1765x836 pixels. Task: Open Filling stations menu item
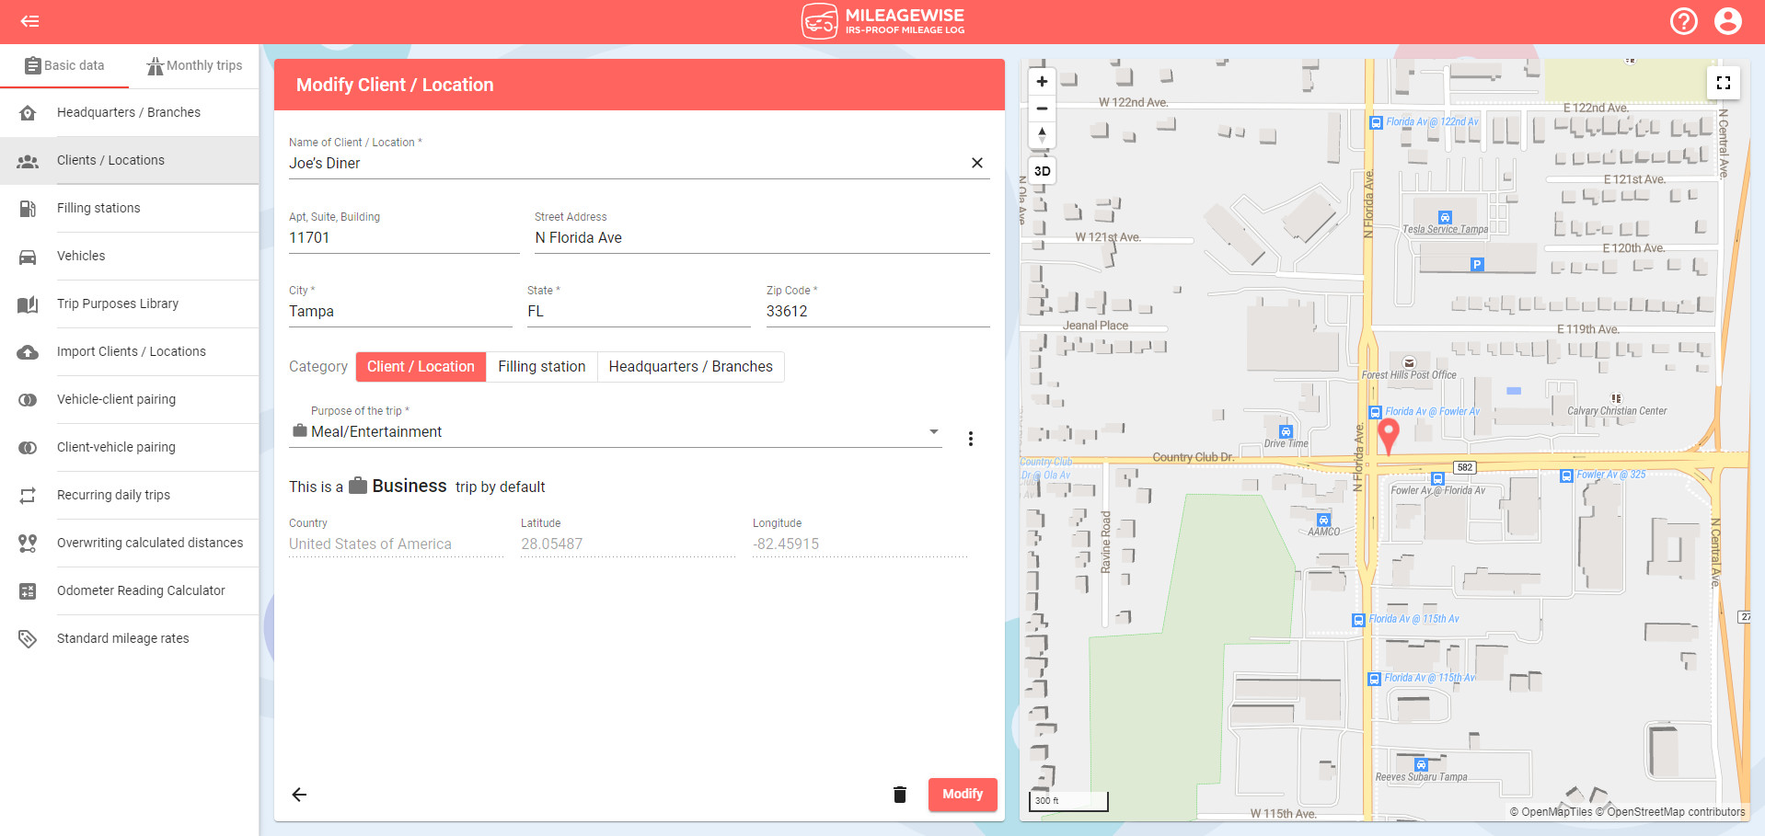pos(129,208)
